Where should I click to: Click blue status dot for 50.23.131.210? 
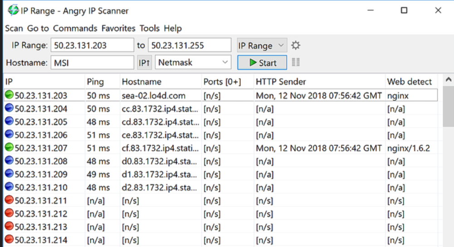[9, 187]
